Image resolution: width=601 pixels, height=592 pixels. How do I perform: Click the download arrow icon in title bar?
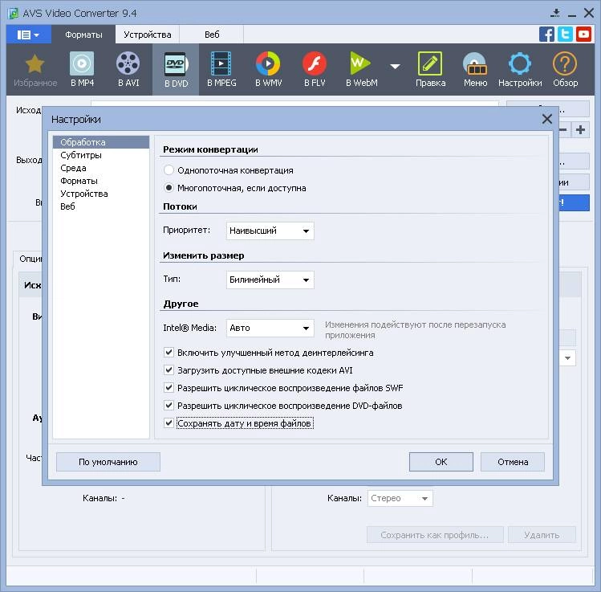point(555,13)
